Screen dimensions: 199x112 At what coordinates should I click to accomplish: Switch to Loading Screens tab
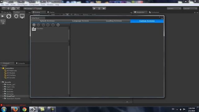(x=114, y=21)
